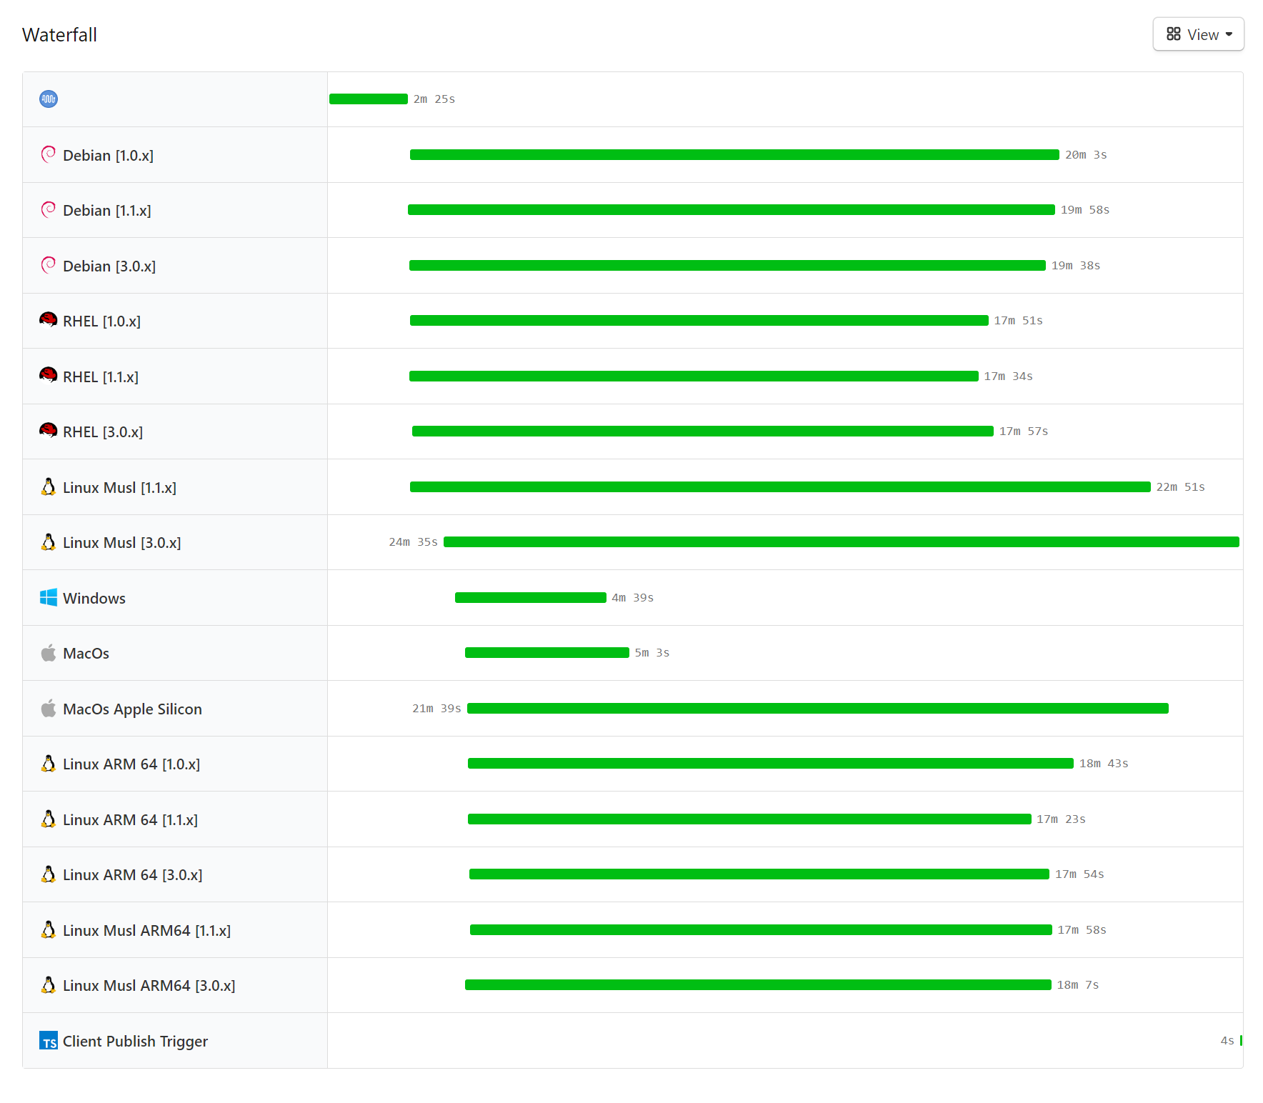Click the TS icon beside Client Publish Trigger
Screen dimensions: 1263x1103
coord(49,1041)
